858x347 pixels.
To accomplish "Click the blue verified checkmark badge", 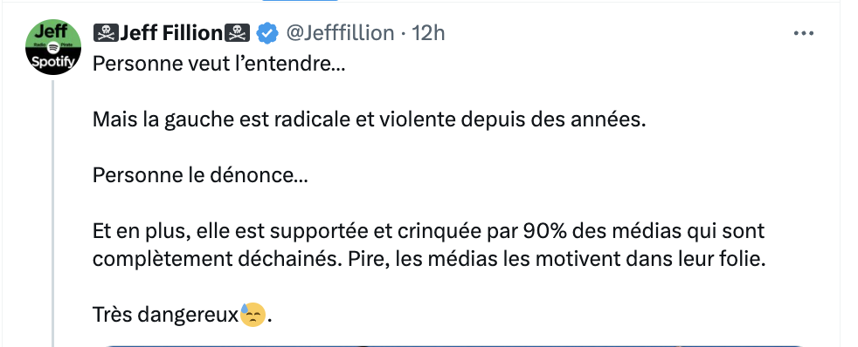I will (267, 33).
